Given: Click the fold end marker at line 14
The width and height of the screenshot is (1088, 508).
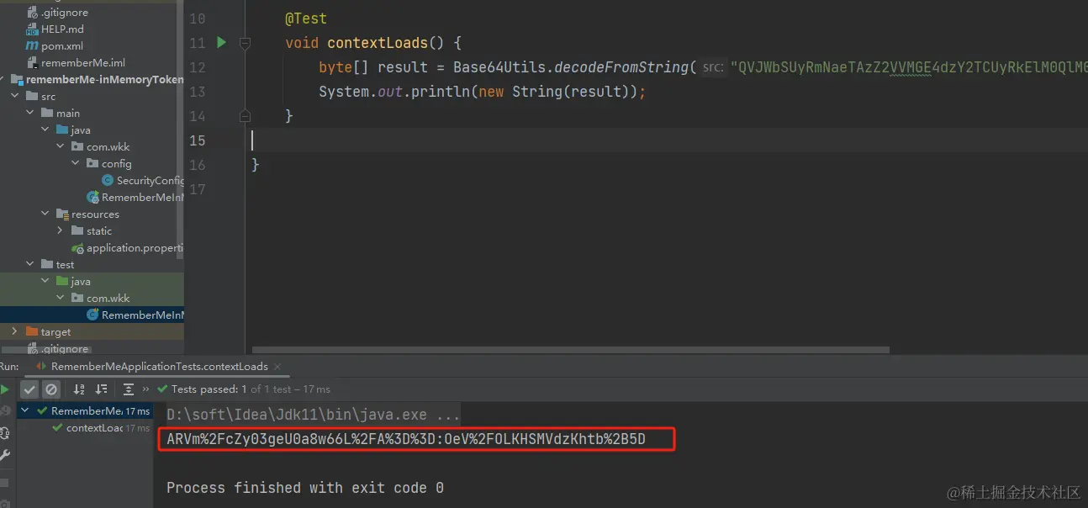Looking at the screenshot, I should click(245, 115).
